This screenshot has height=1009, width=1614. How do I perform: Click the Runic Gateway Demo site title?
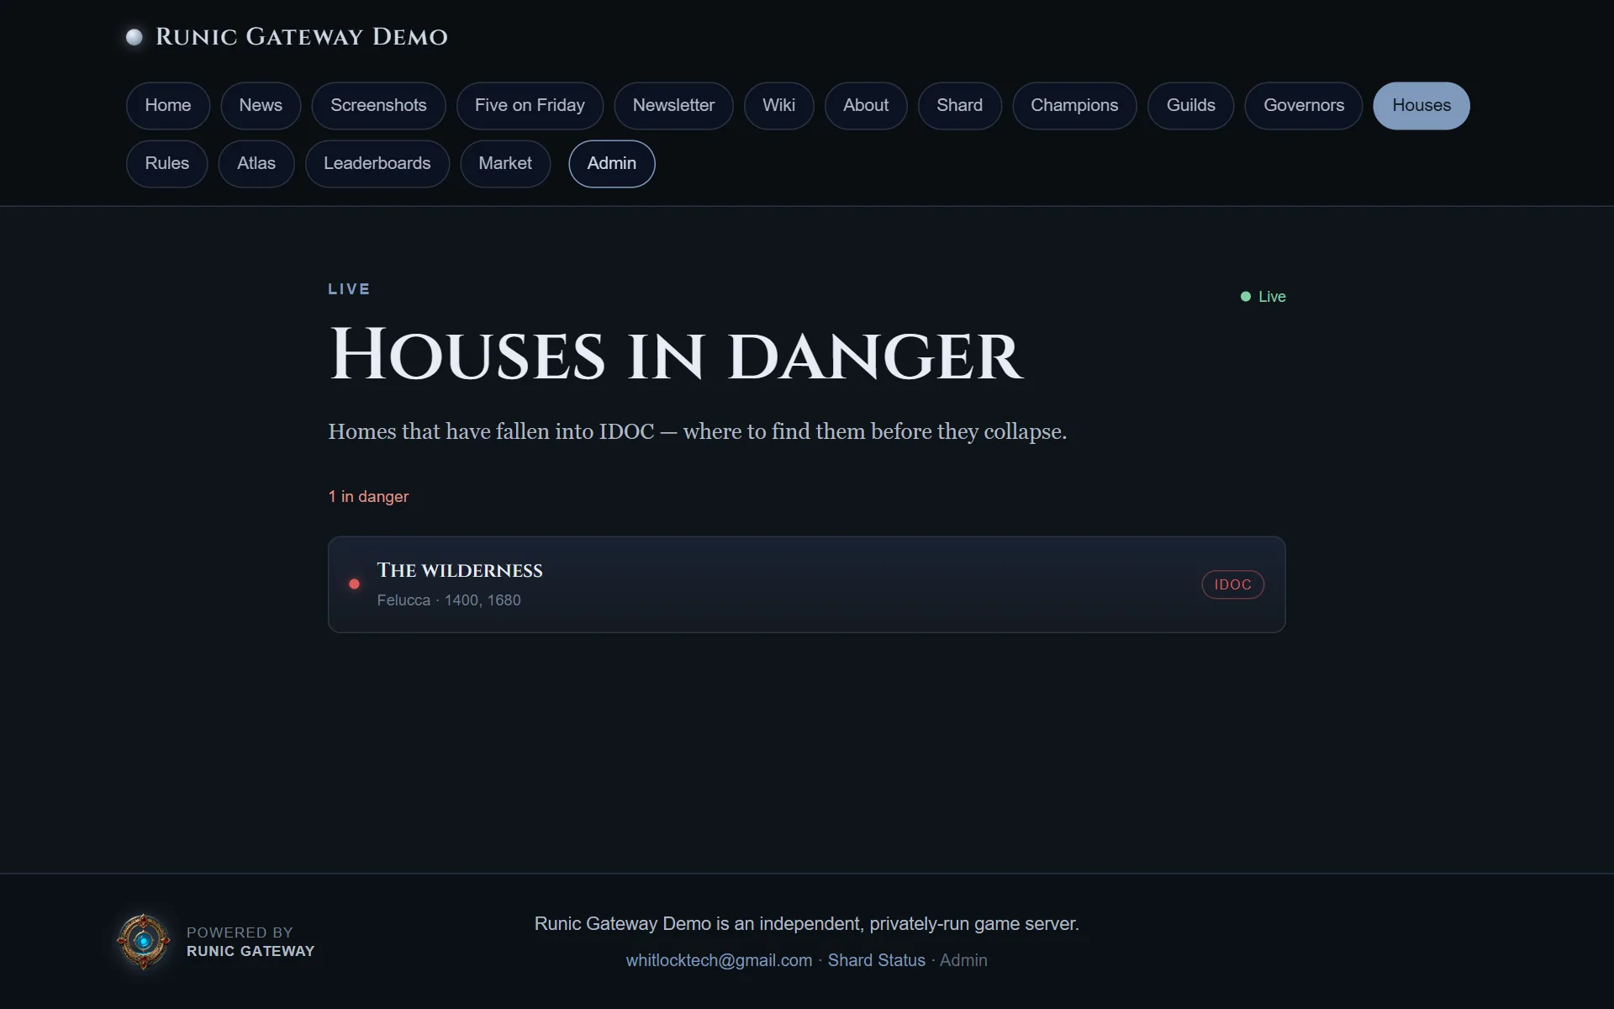[x=302, y=37]
